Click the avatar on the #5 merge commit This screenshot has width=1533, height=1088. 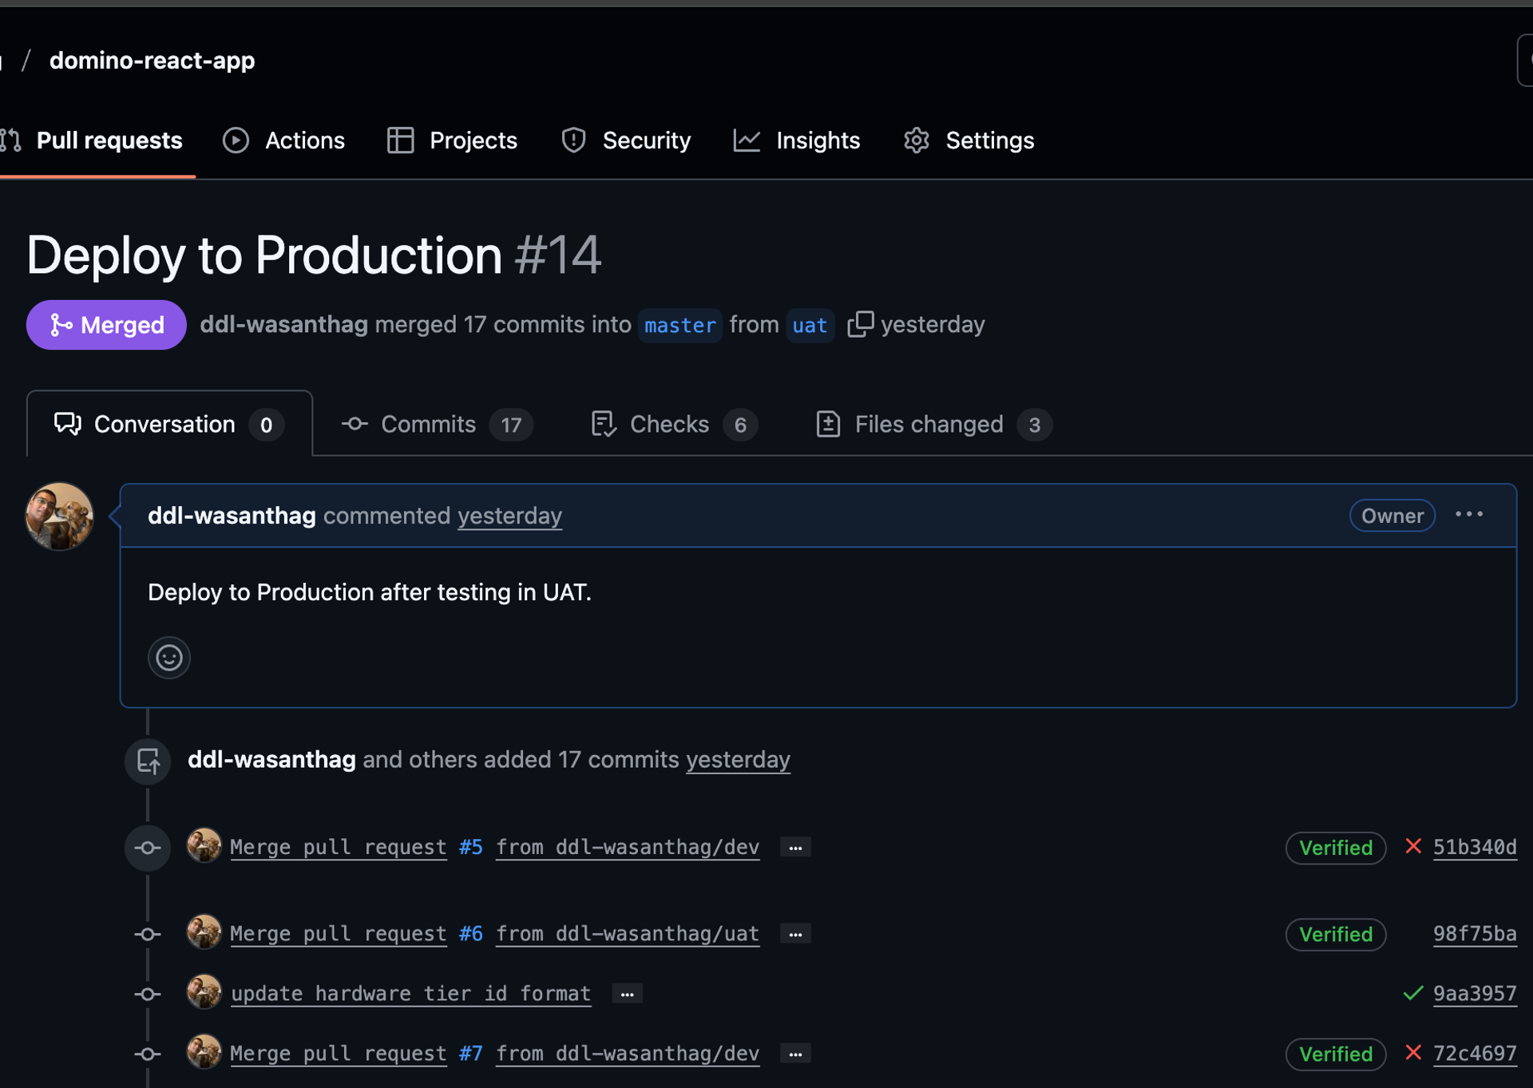pyautogui.click(x=204, y=845)
